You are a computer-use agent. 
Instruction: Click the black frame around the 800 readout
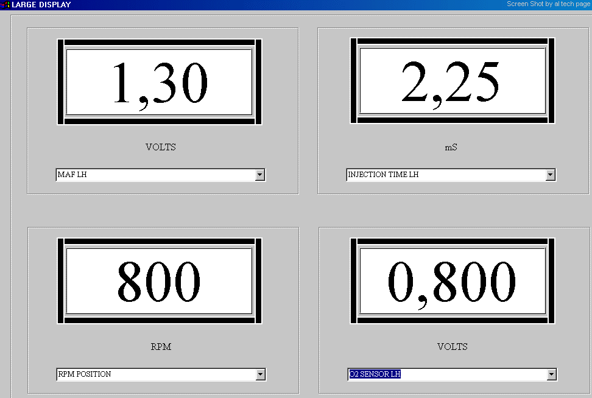pos(61,281)
